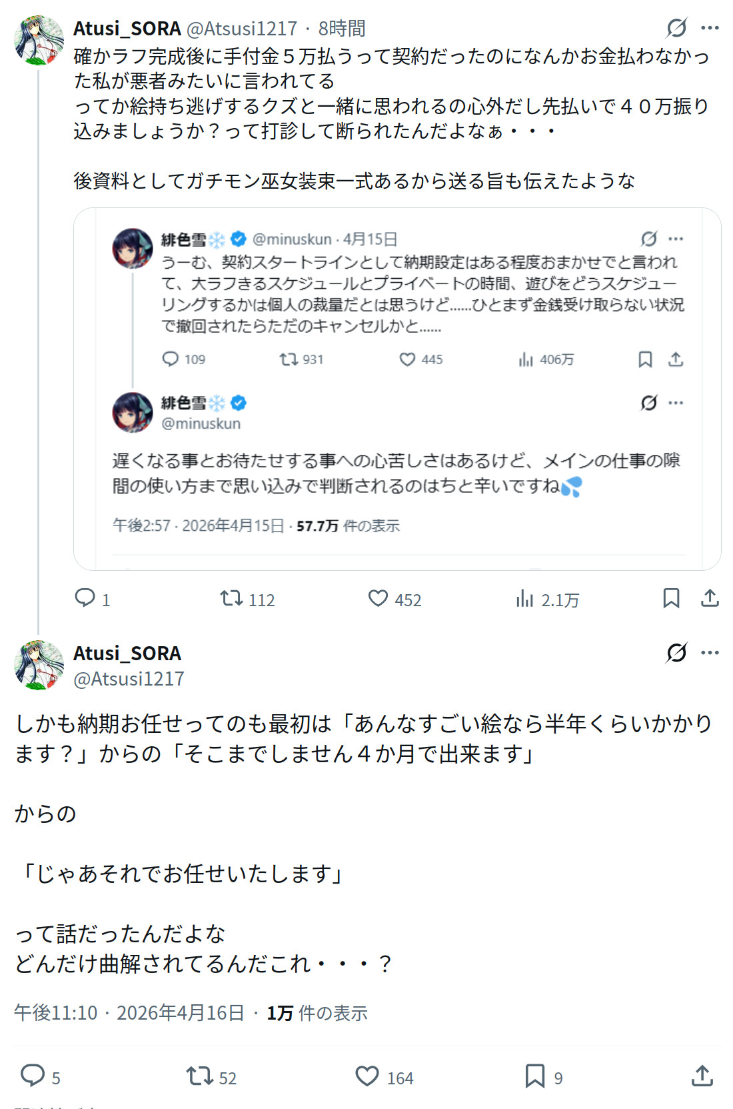This screenshot has width=733, height=1109.
Task: Open more options on first tweet
Action: point(710,28)
